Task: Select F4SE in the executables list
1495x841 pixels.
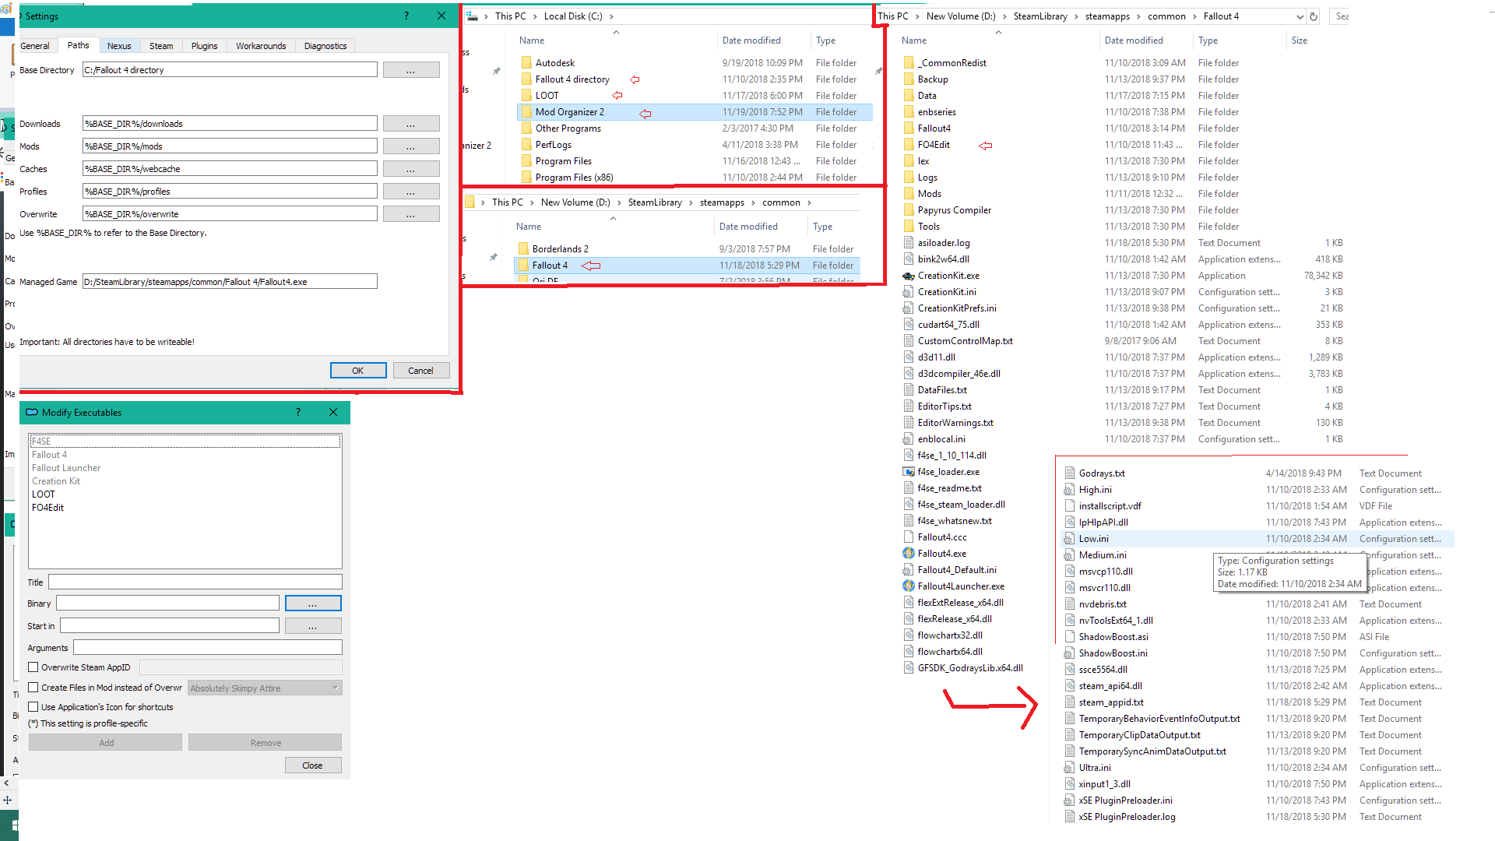Action: click(x=185, y=442)
